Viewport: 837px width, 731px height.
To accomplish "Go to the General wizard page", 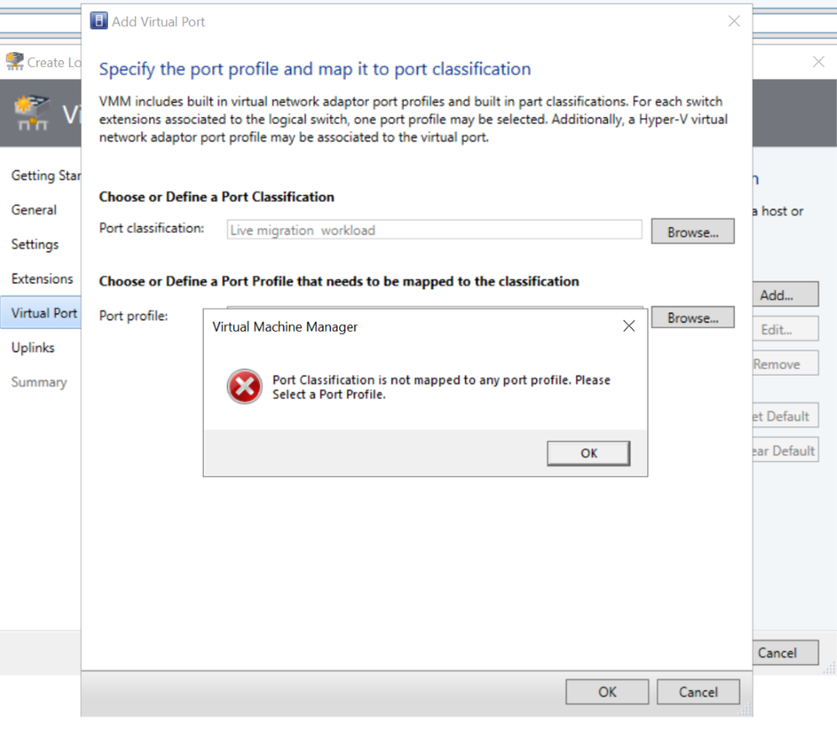I will (x=34, y=209).
